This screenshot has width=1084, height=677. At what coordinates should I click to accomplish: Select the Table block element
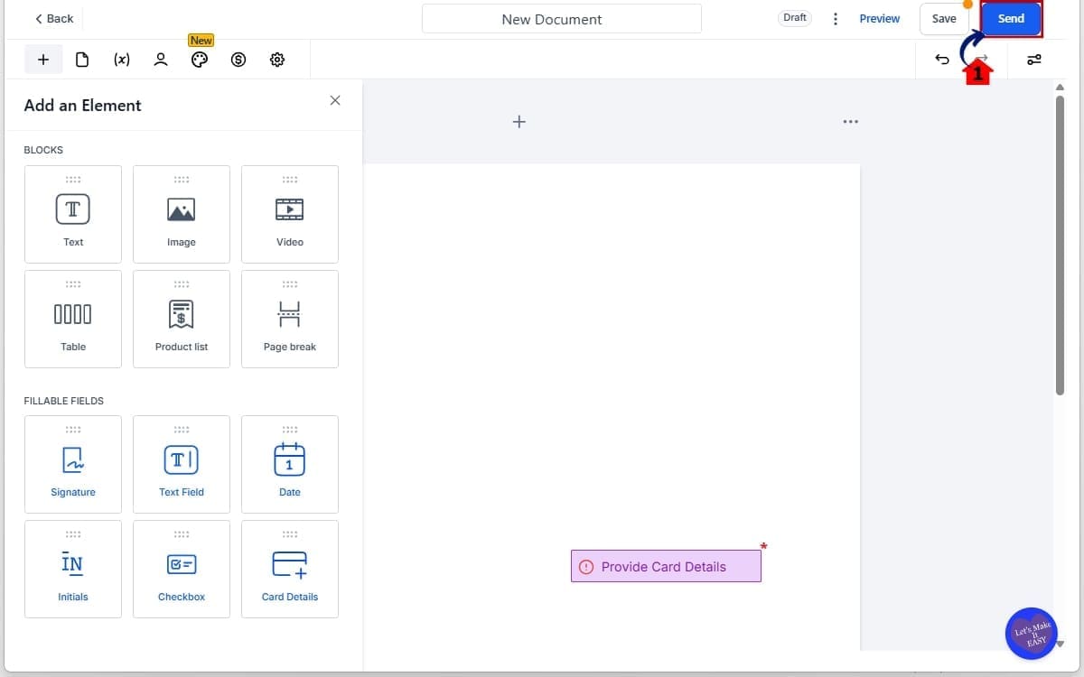coord(73,319)
